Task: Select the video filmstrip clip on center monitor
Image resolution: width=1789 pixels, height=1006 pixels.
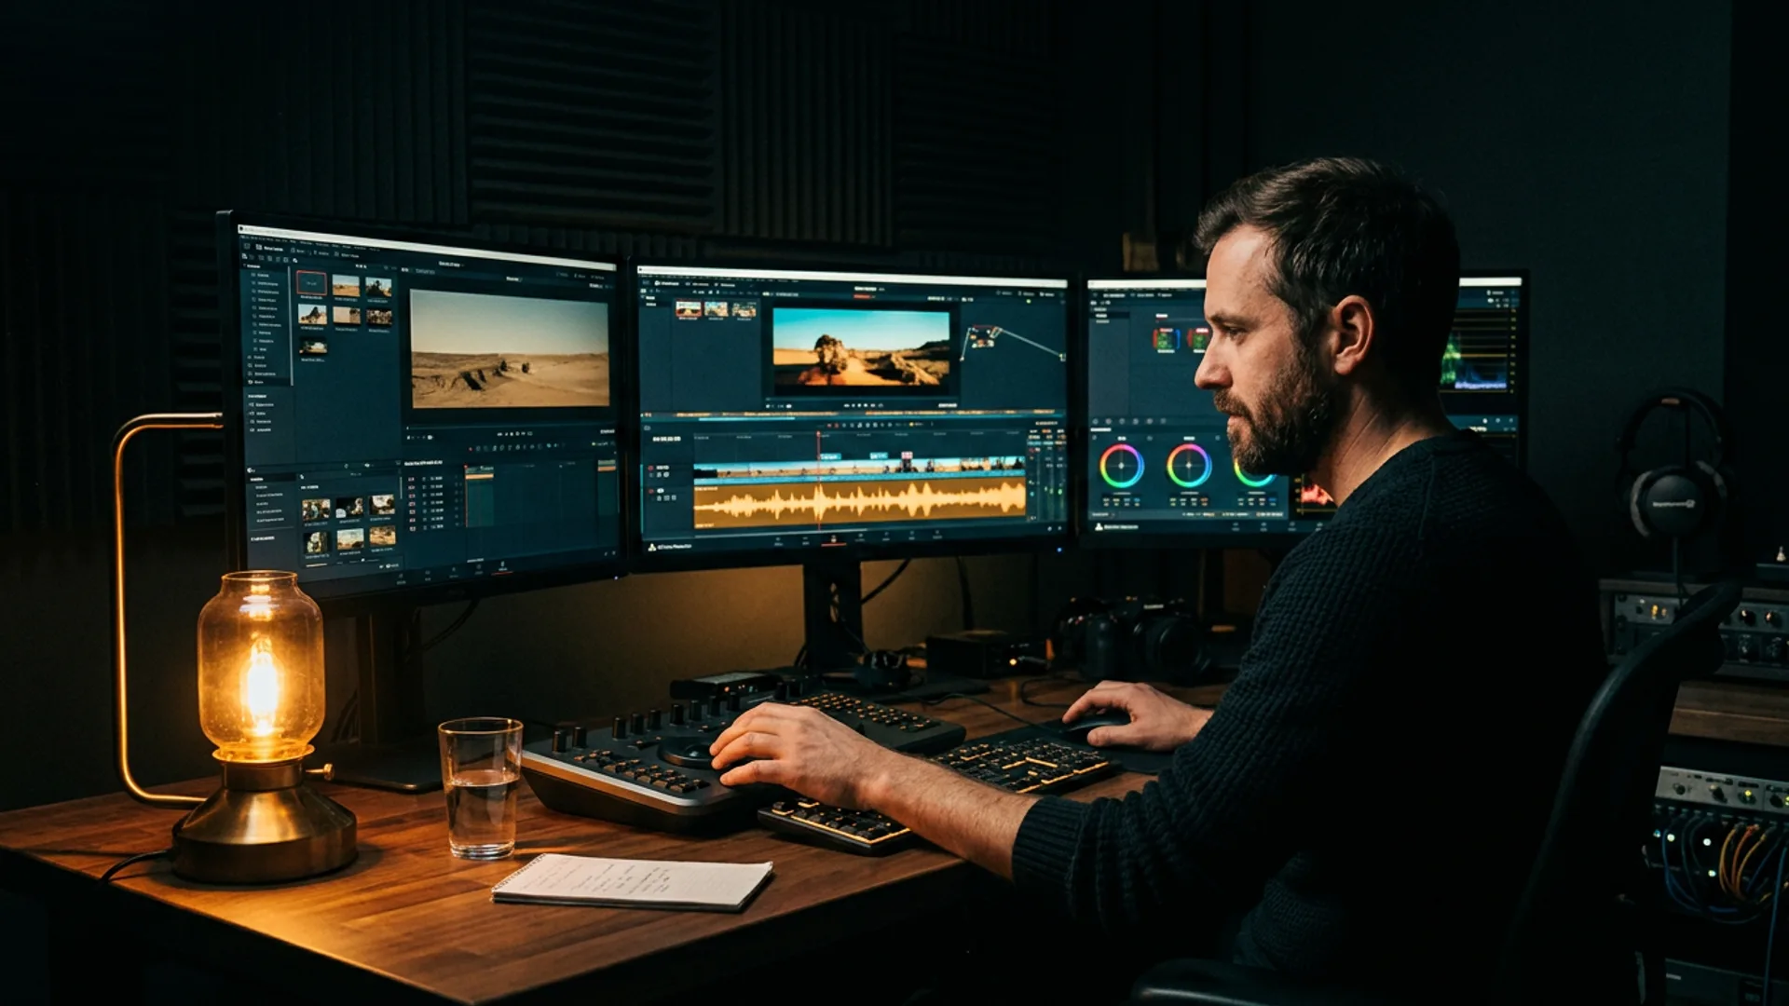Action: (x=859, y=468)
